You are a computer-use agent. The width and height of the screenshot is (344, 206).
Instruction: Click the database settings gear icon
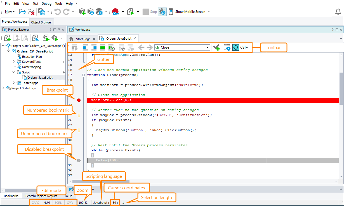(x=99, y=12)
